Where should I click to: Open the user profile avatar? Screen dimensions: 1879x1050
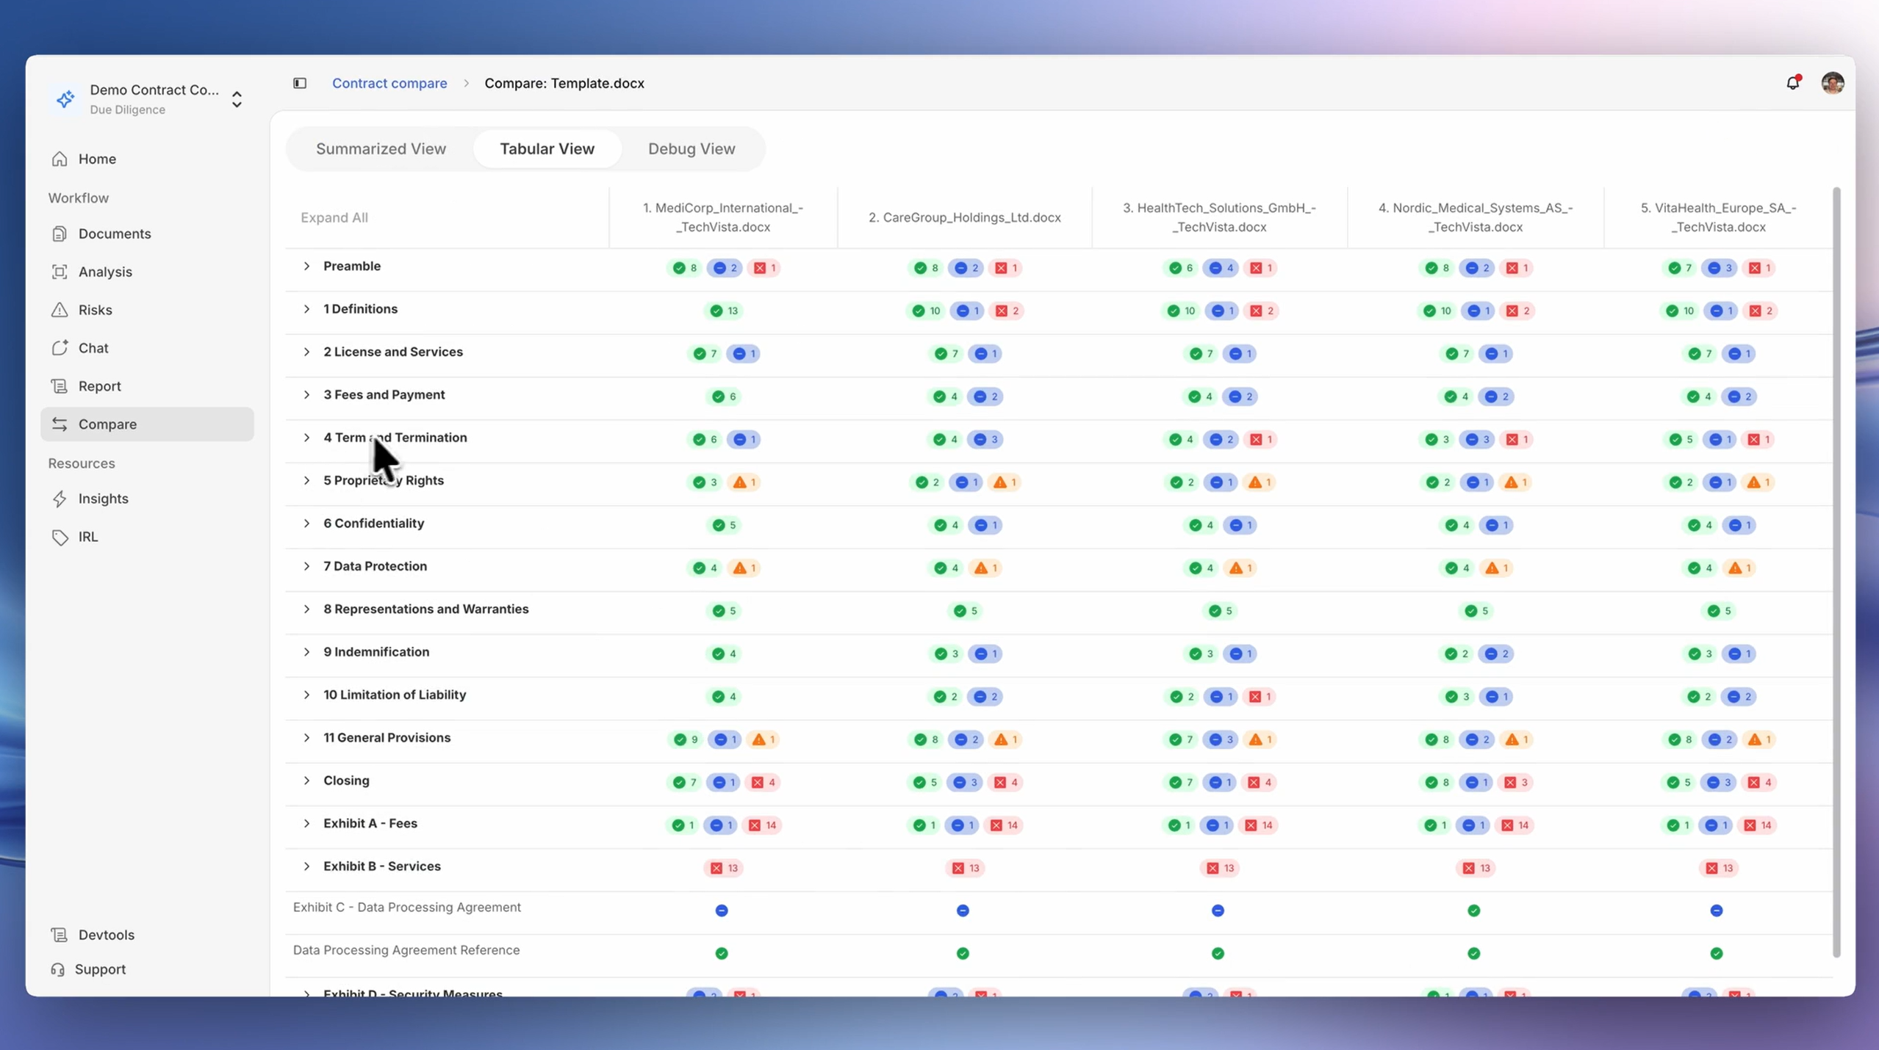pos(1833,83)
